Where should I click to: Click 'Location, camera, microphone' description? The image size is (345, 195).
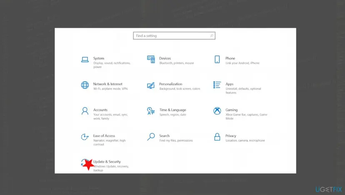[245, 140]
